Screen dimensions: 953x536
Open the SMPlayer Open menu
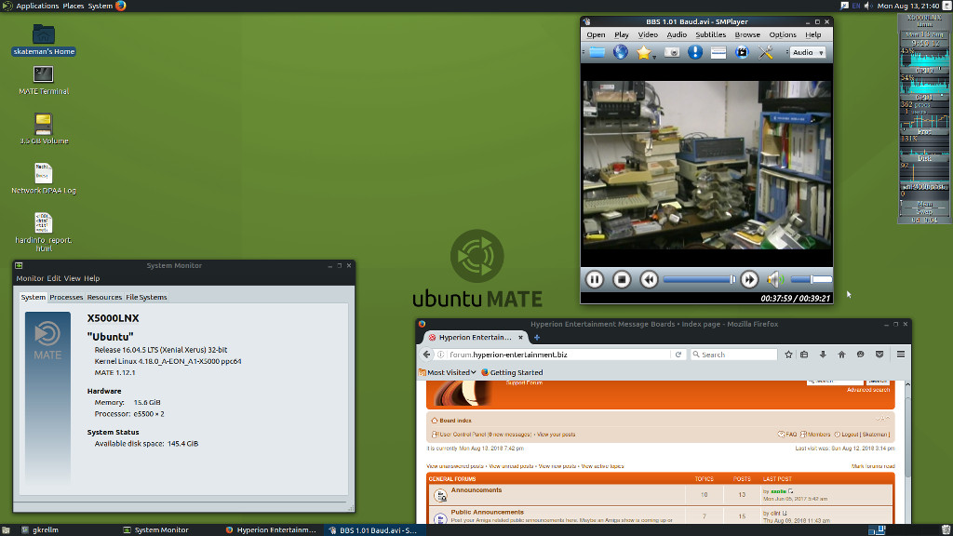[596, 34]
